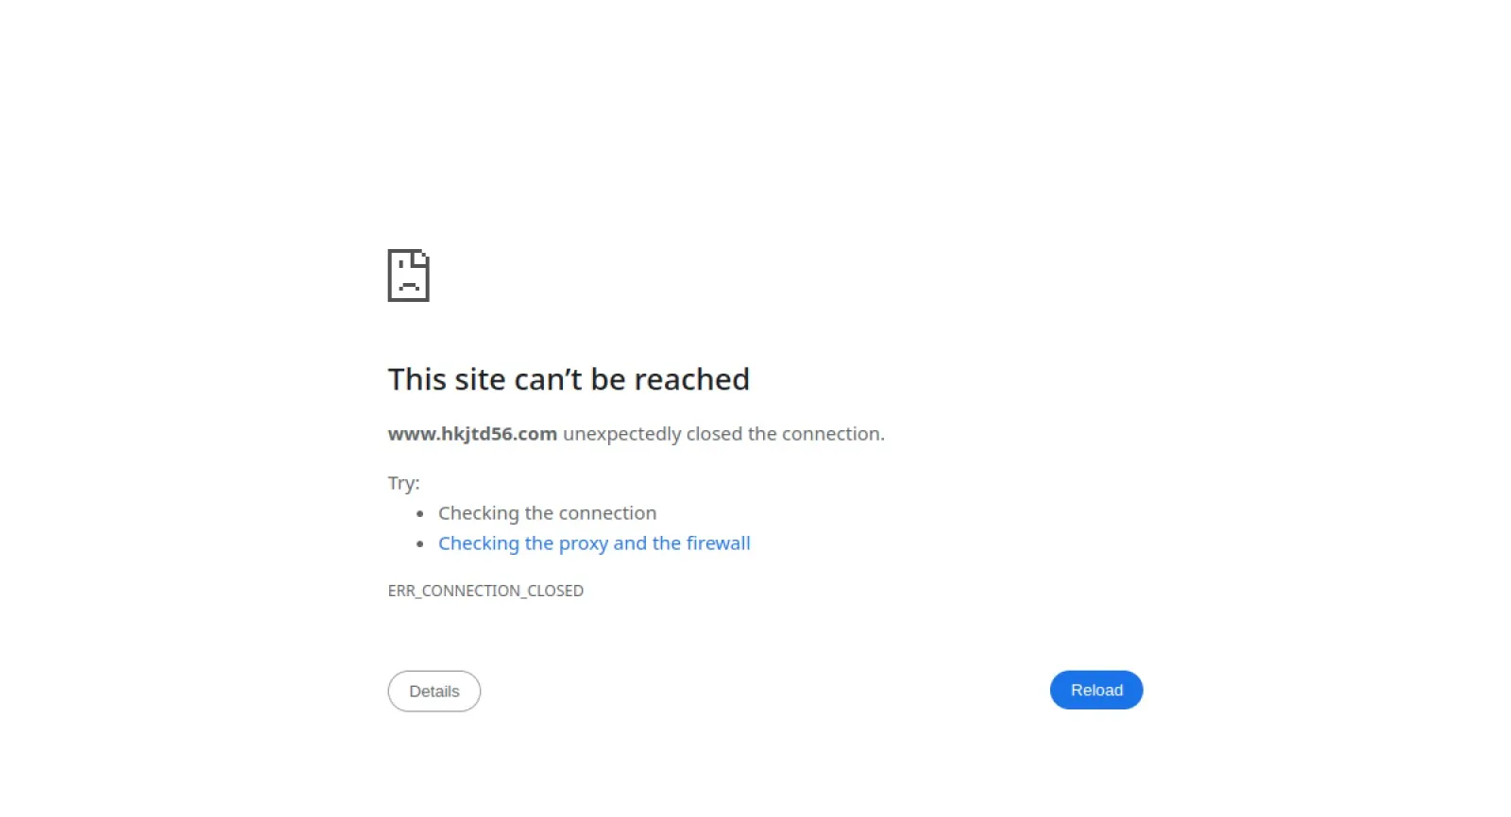Click the ERR_CONNECTION_CLOSED error code
The height and width of the screenshot is (817, 1511).
[485, 591]
